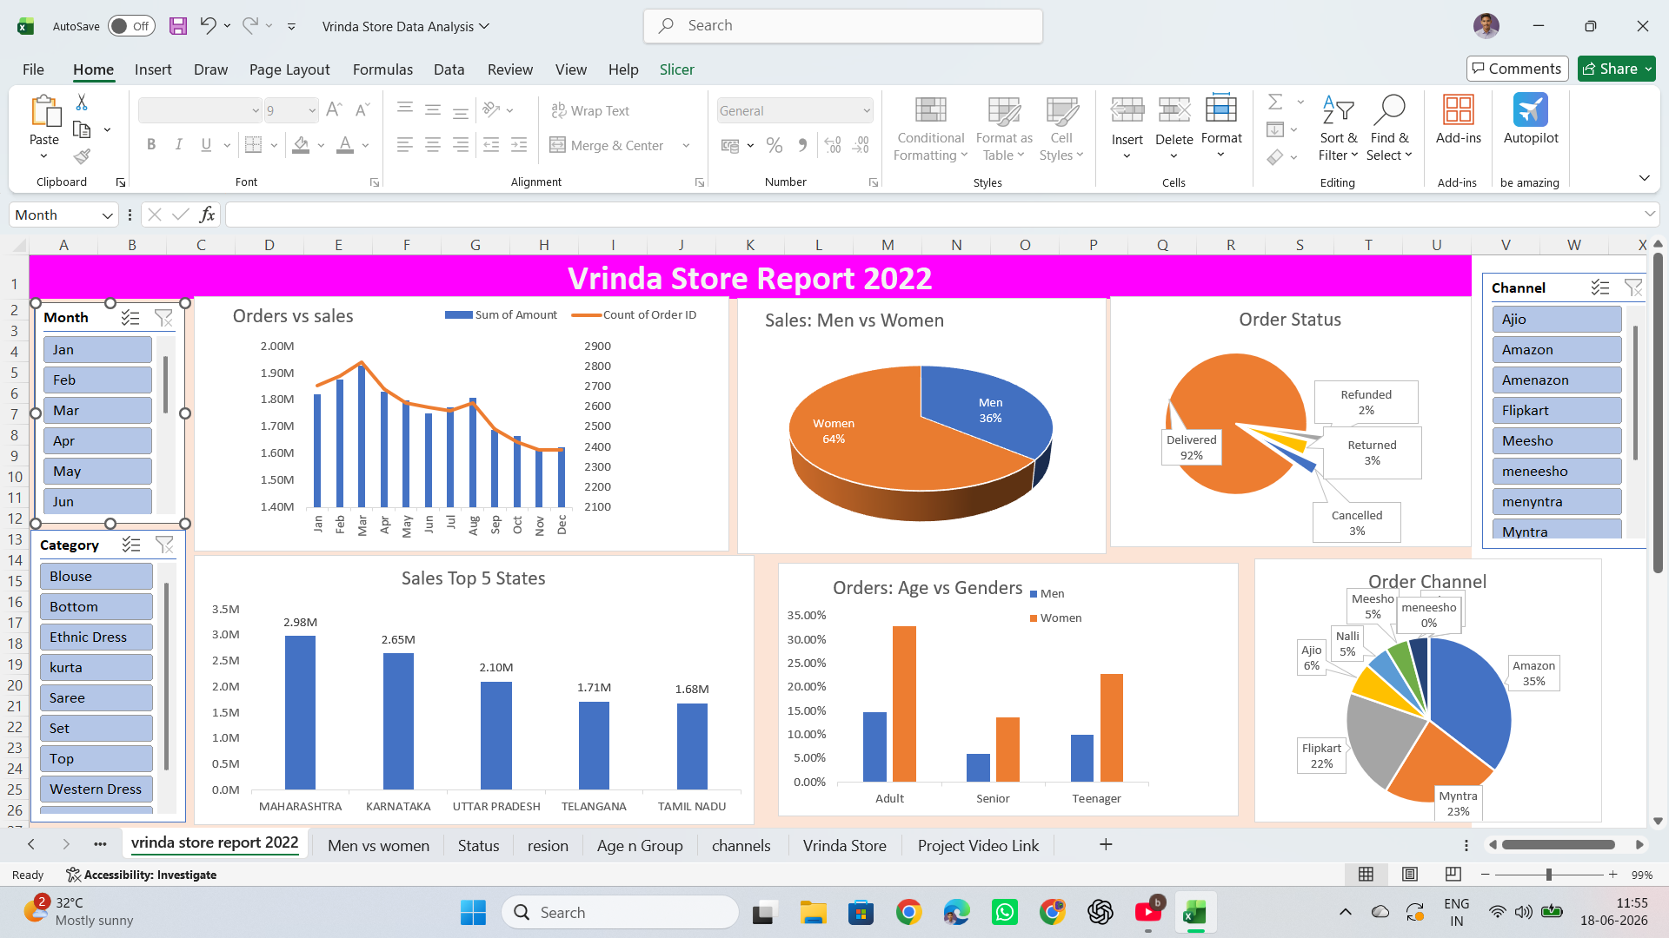Open the Number Format General dropdown

point(867,110)
